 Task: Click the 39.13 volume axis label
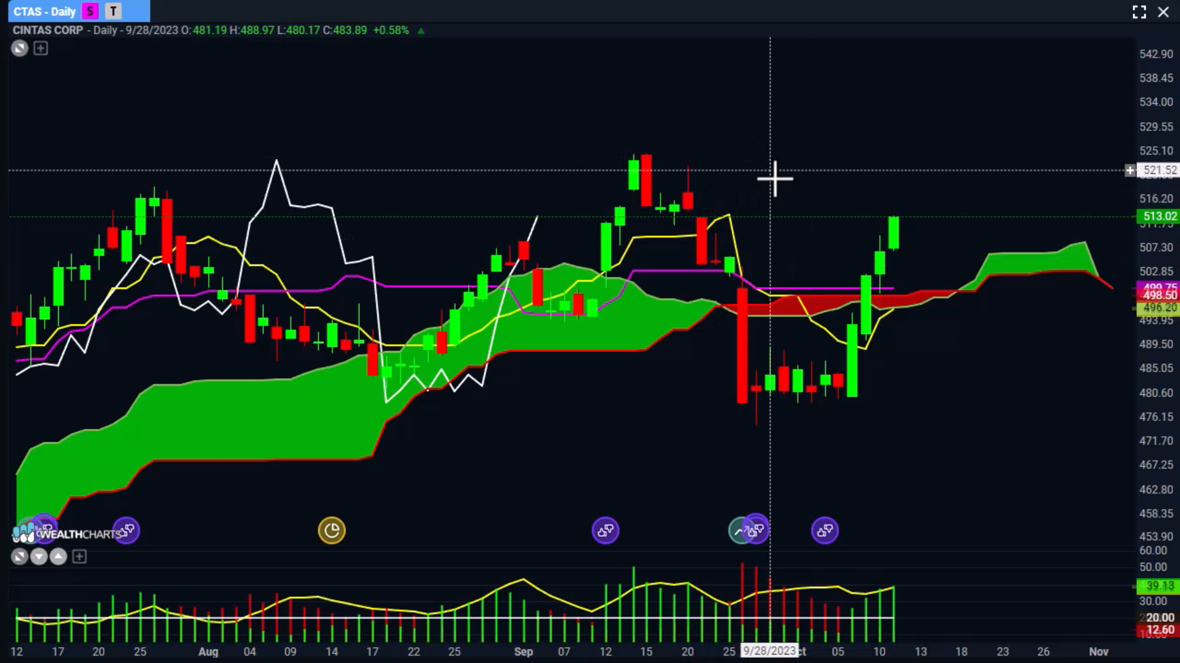(1158, 586)
